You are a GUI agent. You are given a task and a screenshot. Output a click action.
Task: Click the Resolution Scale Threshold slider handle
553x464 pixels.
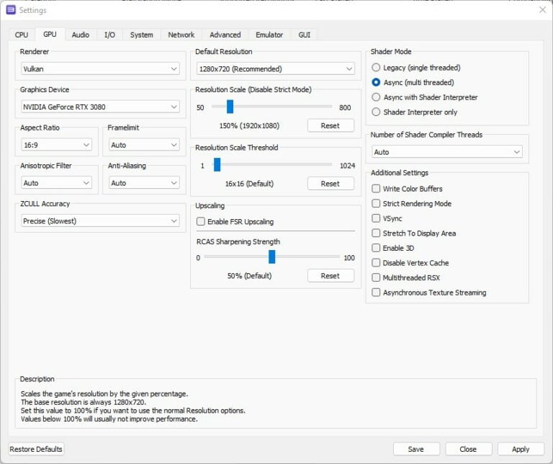pyautogui.click(x=217, y=165)
